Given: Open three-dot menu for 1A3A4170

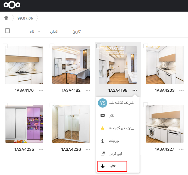Looking at the screenshot, I should click(41, 90).
